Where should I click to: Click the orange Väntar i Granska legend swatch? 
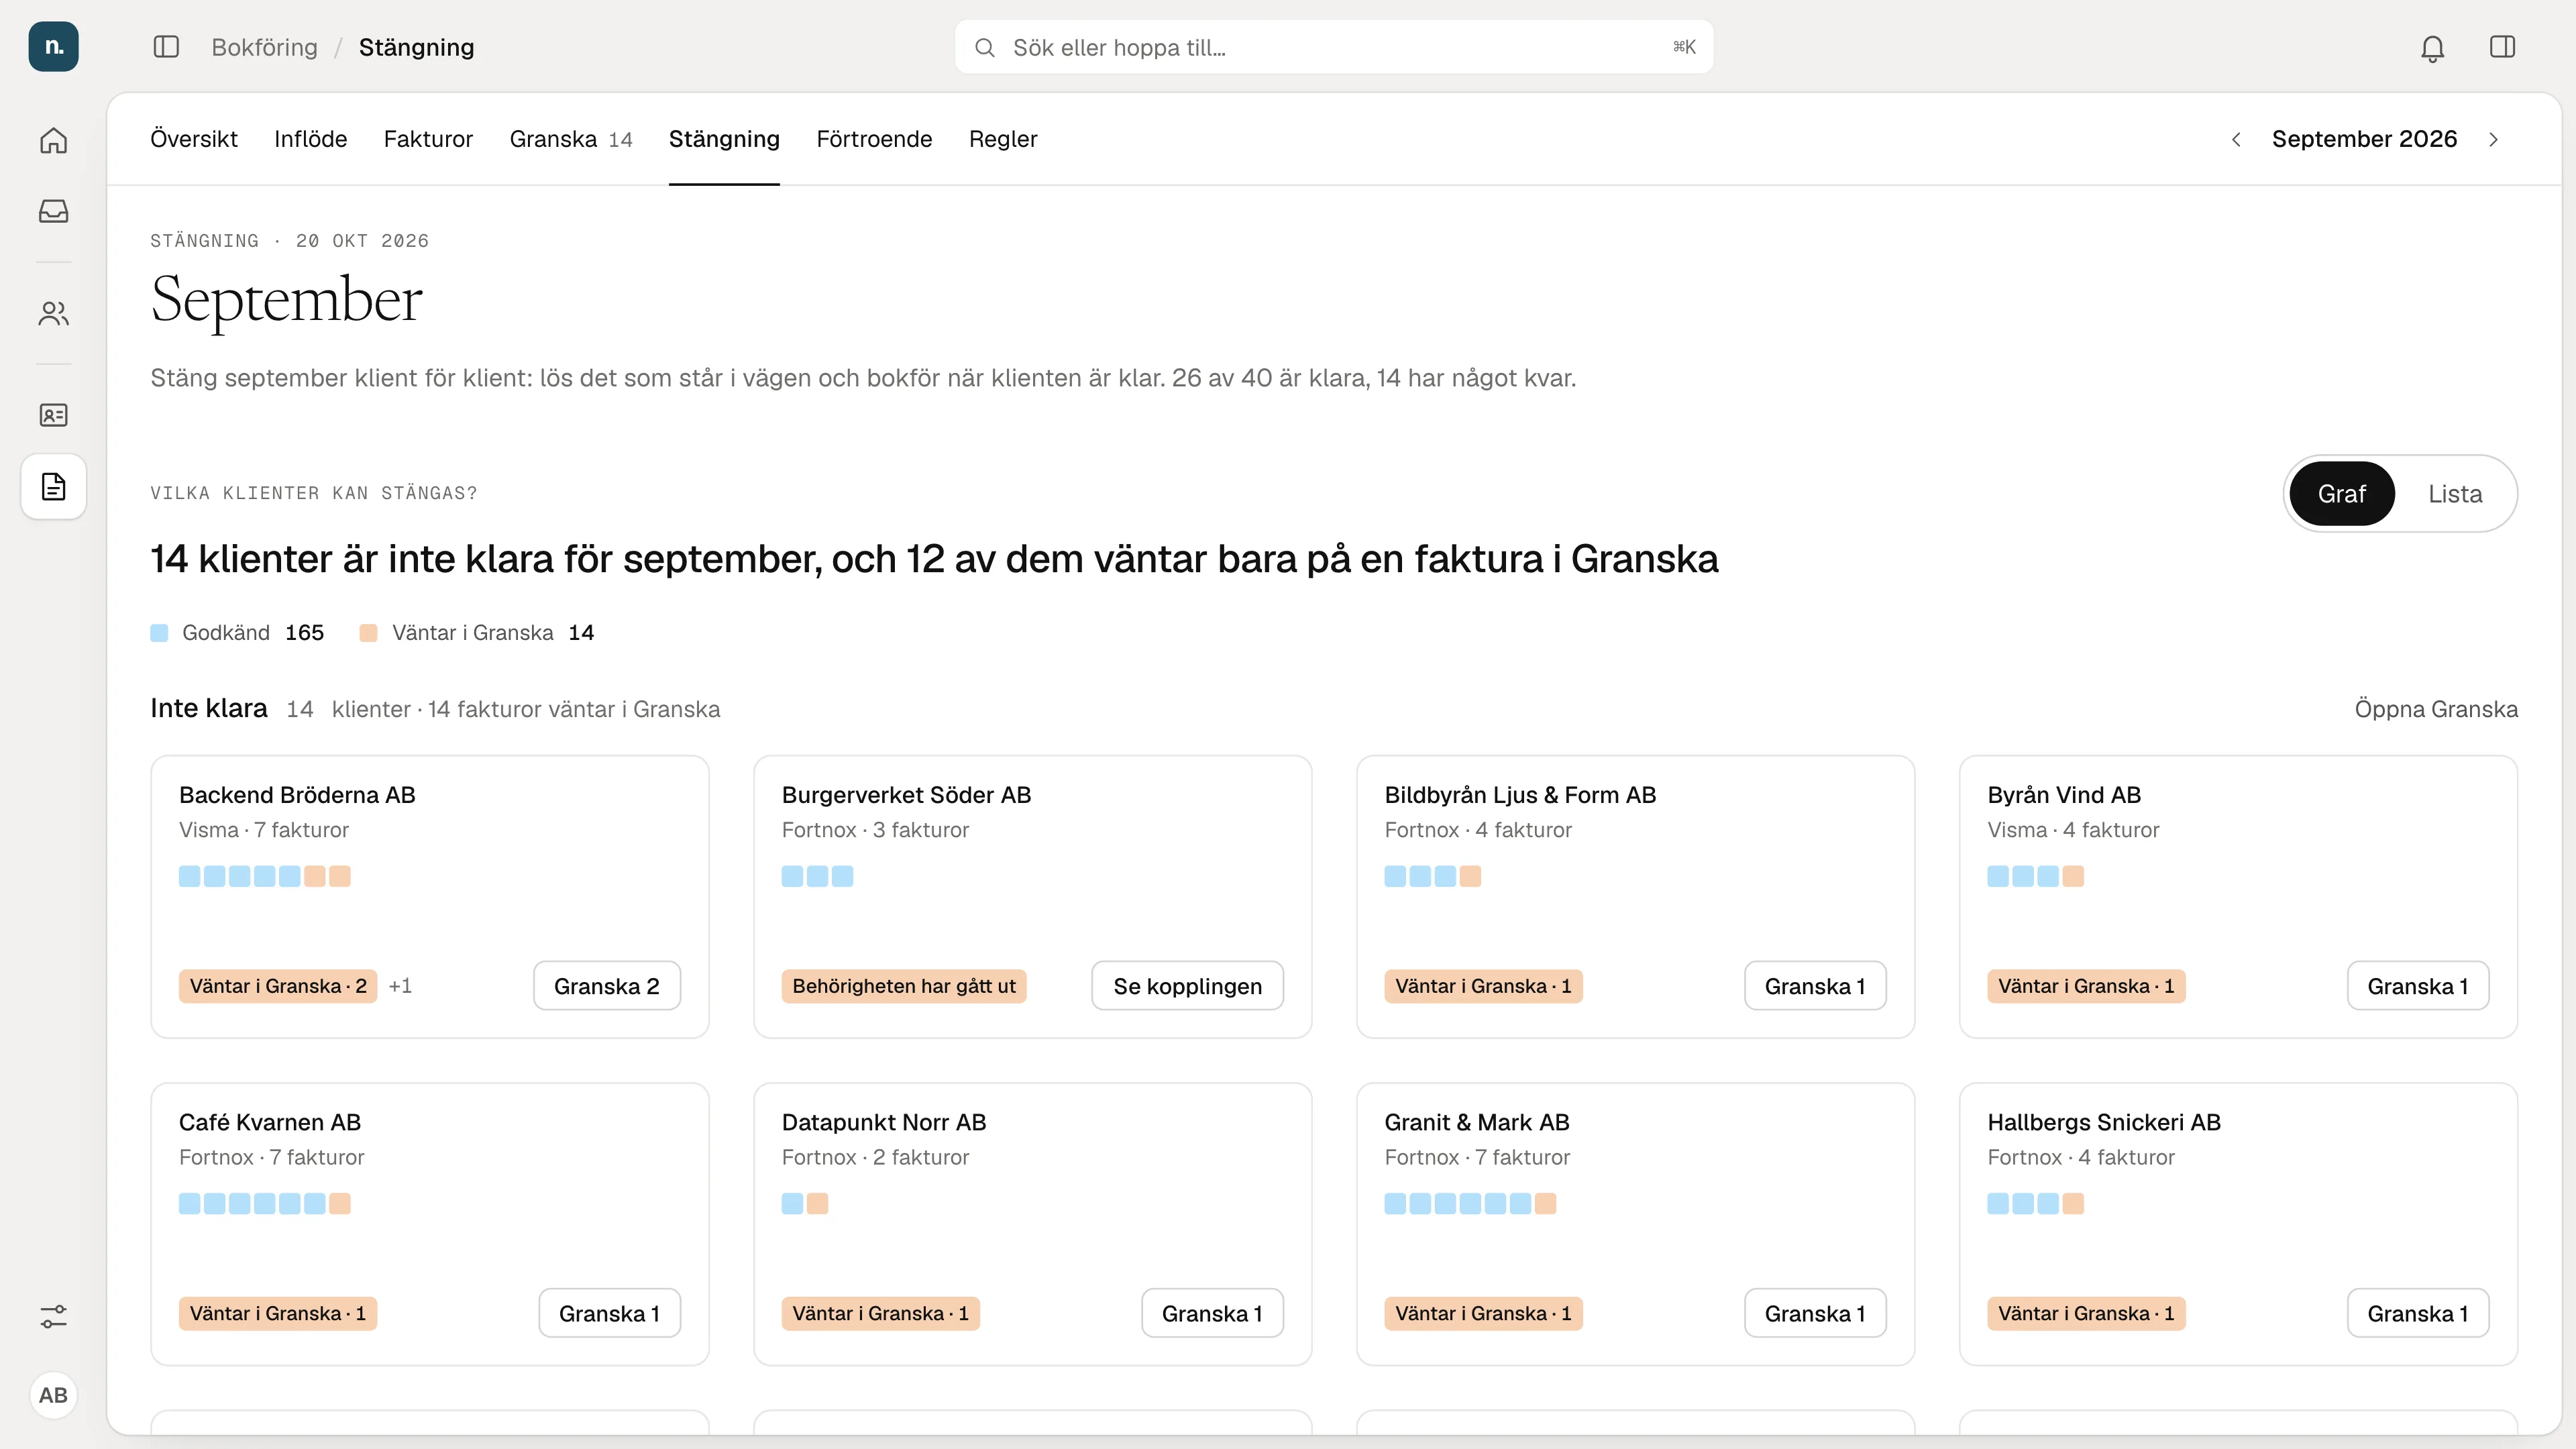368,633
